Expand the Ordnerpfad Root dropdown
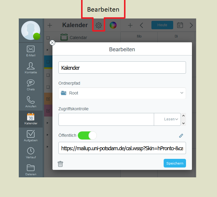 tap(122, 93)
